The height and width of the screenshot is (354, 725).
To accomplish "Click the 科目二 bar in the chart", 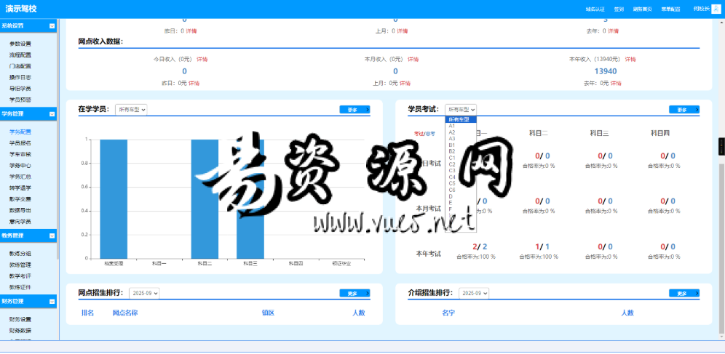I will [205, 198].
